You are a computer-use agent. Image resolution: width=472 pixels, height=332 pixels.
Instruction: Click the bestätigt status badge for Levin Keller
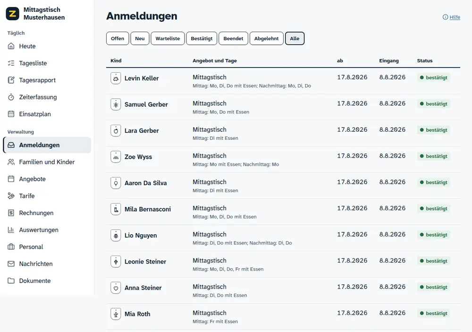(433, 78)
